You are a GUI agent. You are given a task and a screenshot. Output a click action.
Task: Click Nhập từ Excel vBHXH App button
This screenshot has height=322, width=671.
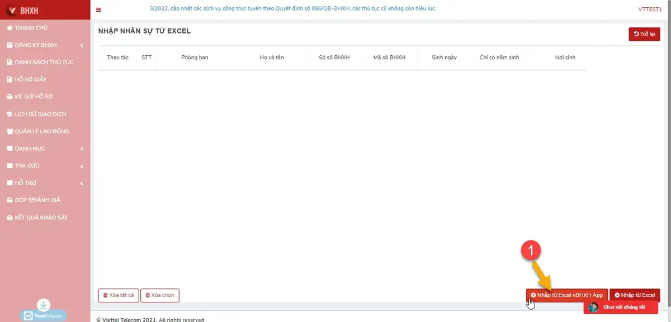point(567,295)
